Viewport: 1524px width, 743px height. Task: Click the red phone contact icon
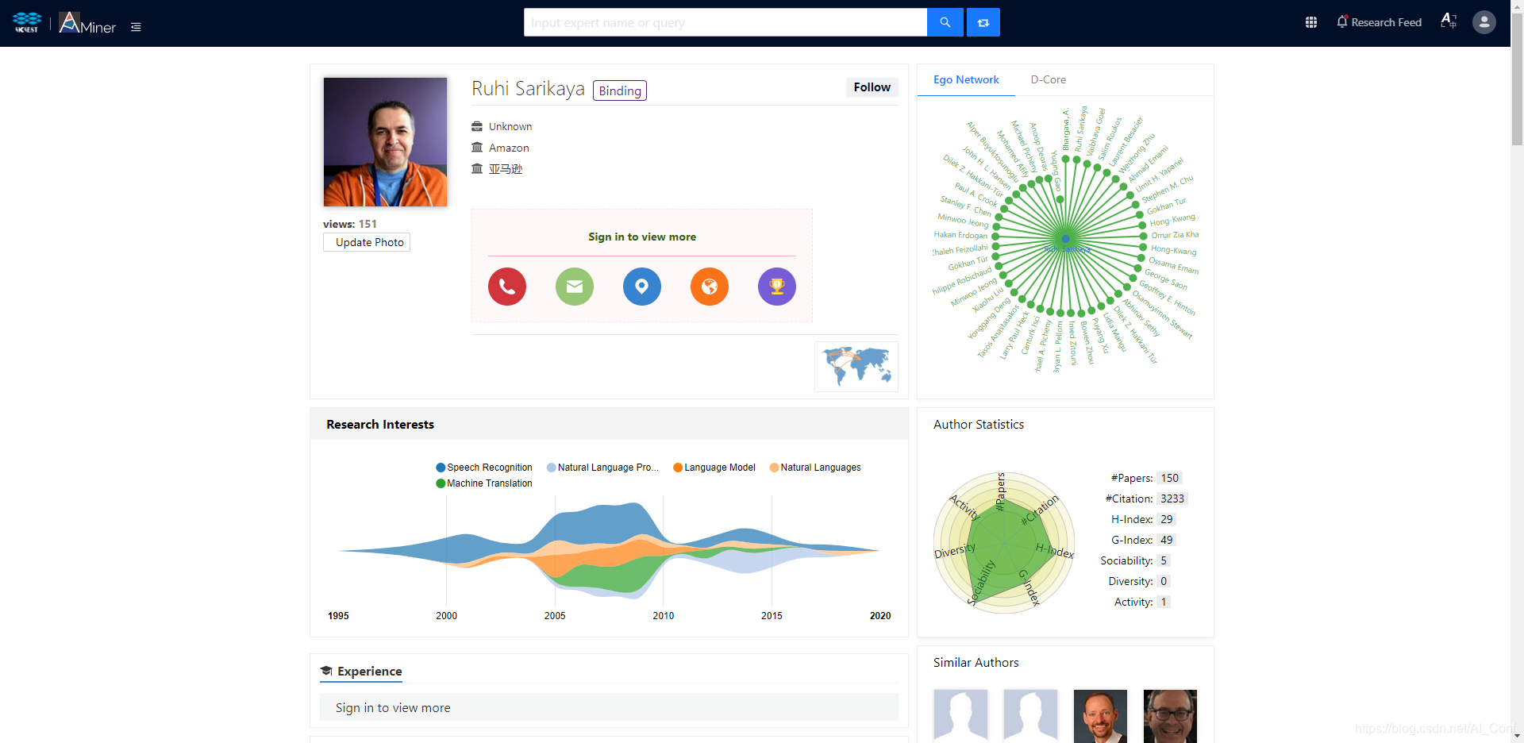click(507, 287)
